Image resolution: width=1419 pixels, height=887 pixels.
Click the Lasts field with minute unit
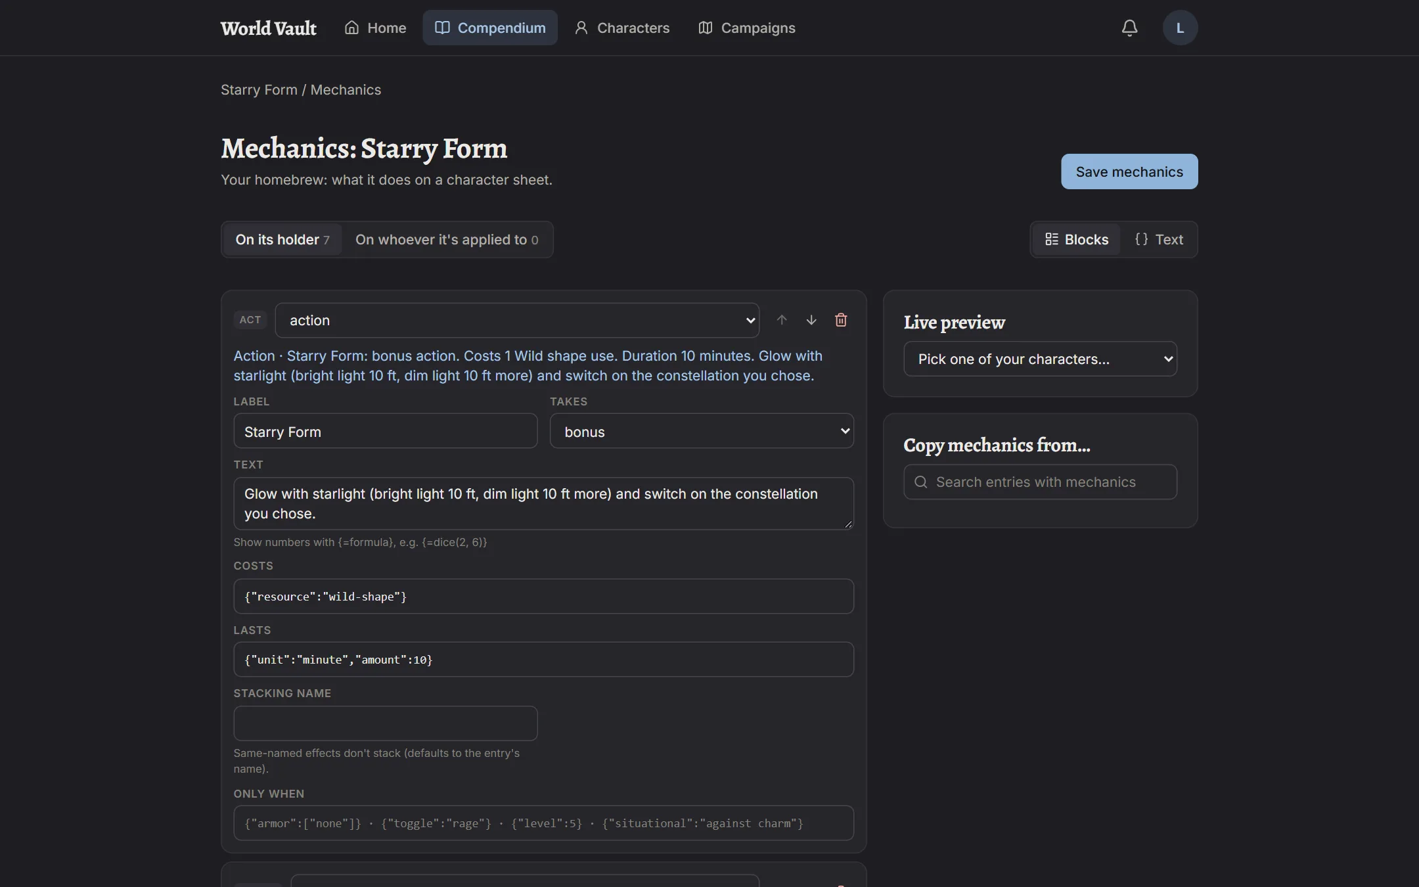click(544, 659)
